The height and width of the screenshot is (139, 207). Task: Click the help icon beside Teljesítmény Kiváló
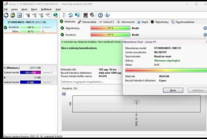click(205, 28)
